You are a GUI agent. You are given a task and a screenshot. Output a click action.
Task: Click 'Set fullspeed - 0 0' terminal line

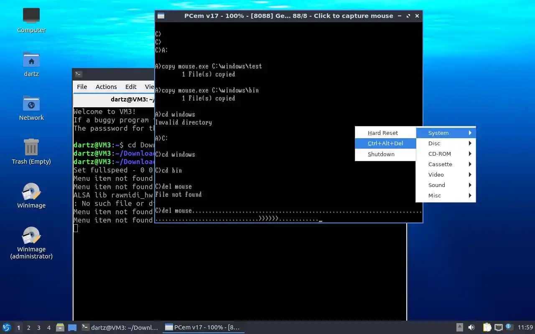click(113, 170)
